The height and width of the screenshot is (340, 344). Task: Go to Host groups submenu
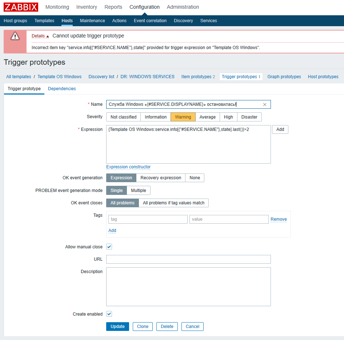coord(15,21)
